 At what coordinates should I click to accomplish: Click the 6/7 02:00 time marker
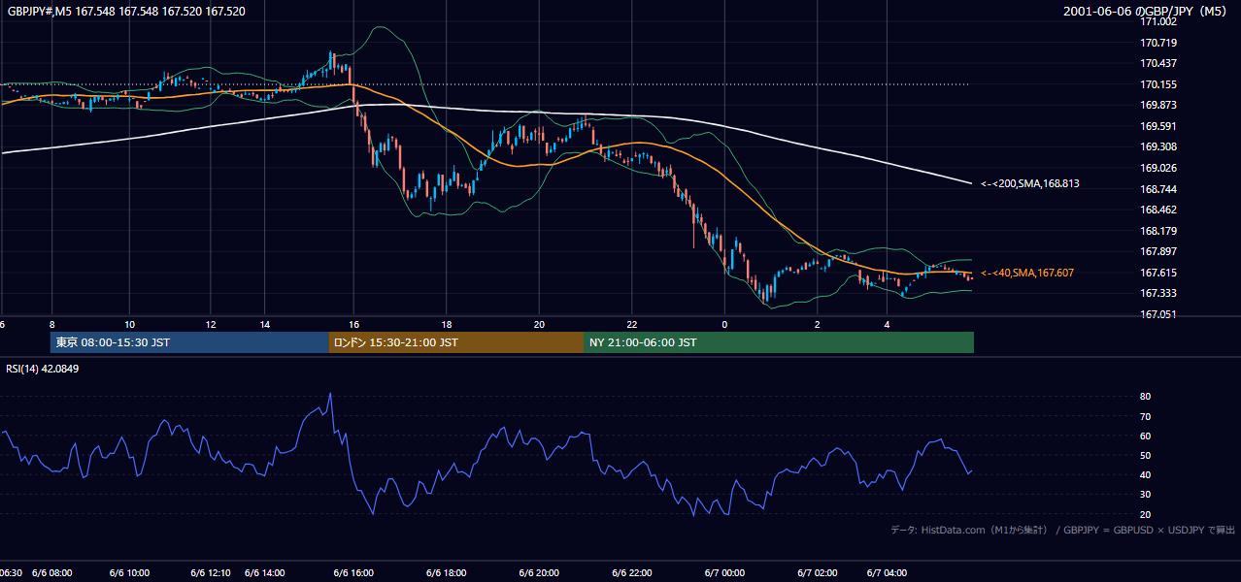(818, 573)
